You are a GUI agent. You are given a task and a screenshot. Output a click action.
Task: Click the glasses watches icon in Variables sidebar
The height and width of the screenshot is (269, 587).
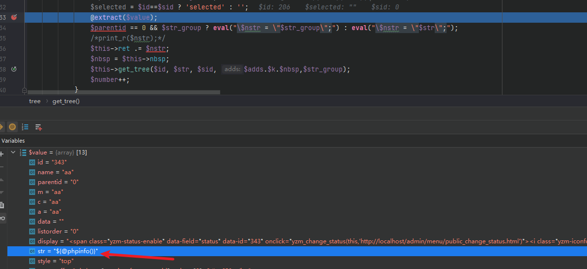[x=2, y=218]
